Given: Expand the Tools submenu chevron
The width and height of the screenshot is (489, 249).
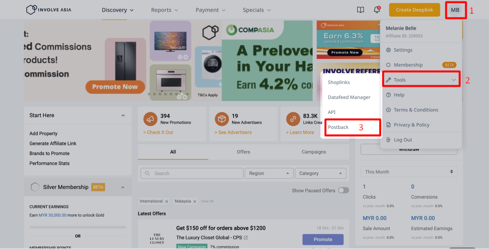Looking at the screenshot, I should click(454, 80).
